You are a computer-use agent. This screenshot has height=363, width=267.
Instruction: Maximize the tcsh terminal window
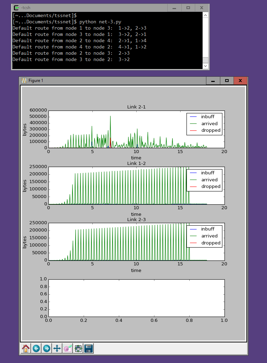[188, 8]
